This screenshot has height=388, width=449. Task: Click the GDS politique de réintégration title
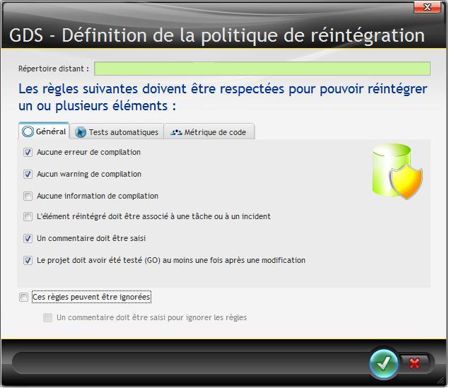pyautogui.click(x=216, y=35)
